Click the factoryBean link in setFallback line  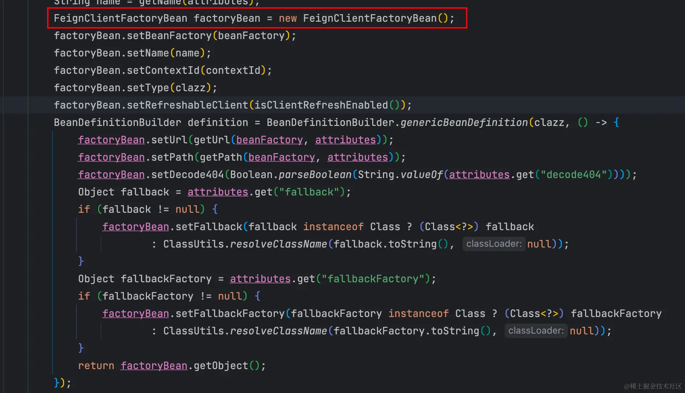tap(135, 226)
